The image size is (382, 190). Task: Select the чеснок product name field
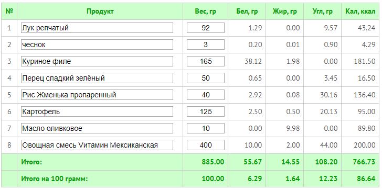coord(97,44)
